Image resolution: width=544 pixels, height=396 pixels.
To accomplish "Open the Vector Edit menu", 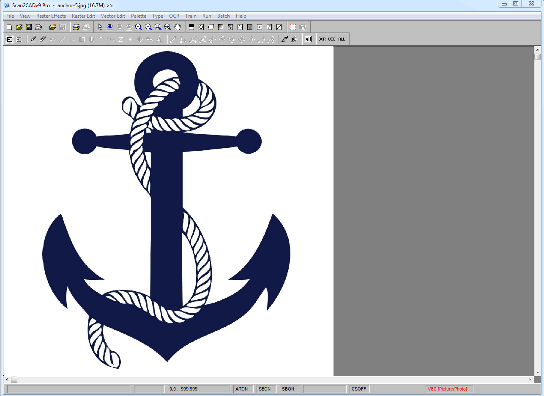I will pos(112,16).
